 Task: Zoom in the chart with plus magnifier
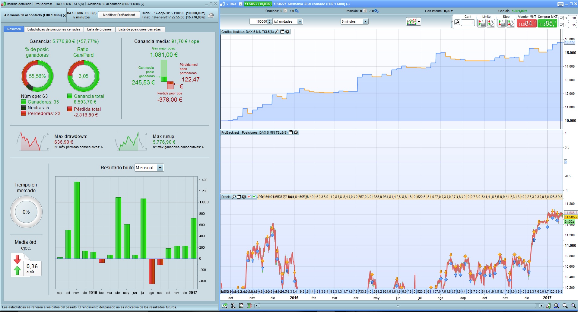[x=573, y=306]
